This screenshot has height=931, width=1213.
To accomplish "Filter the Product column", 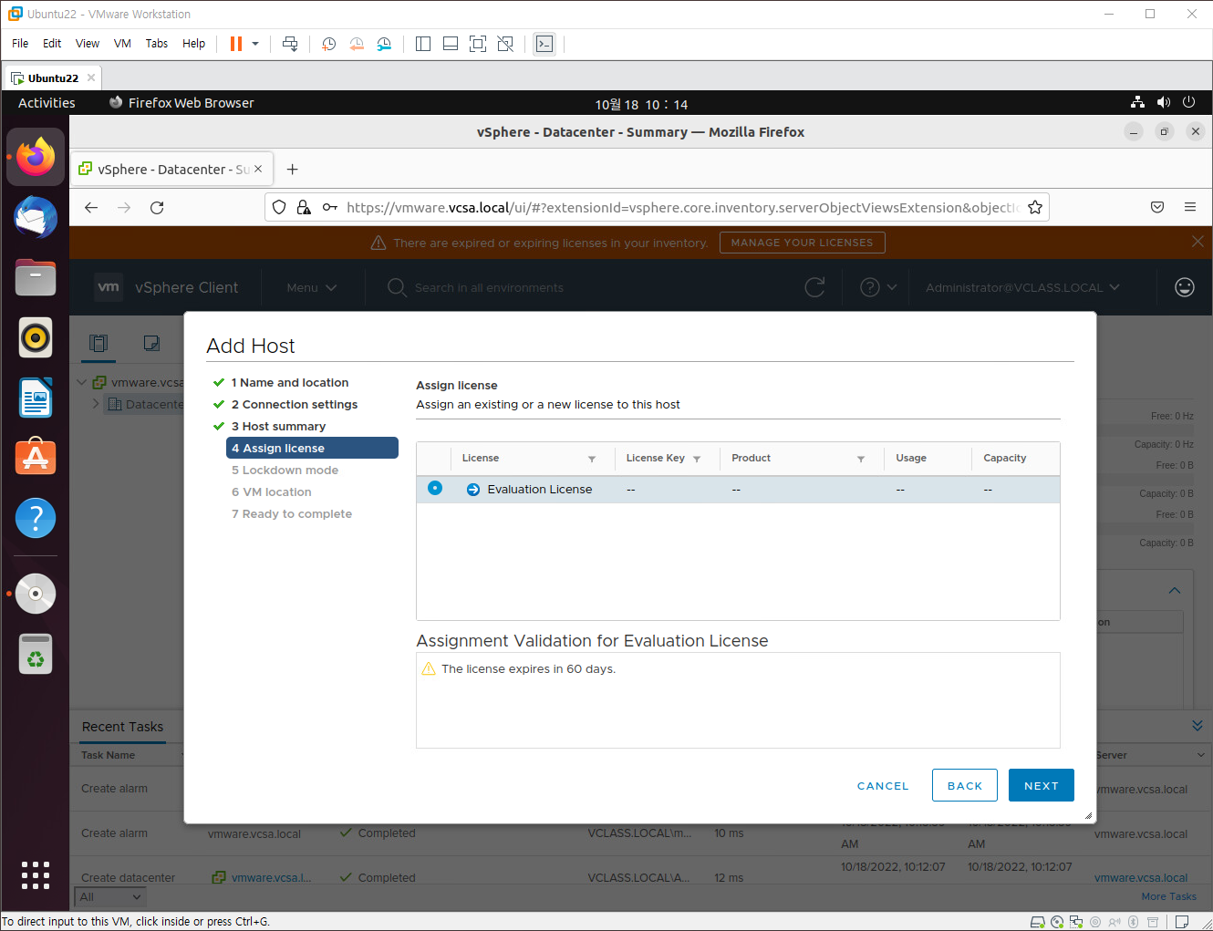I will tap(861, 459).
